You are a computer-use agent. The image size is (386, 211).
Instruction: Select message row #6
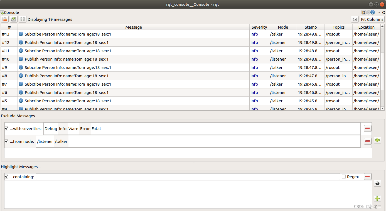point(191,93)
